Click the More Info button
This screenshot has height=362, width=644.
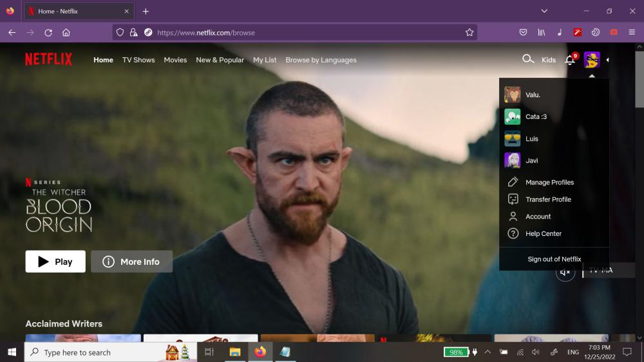(x=131, y=262)
